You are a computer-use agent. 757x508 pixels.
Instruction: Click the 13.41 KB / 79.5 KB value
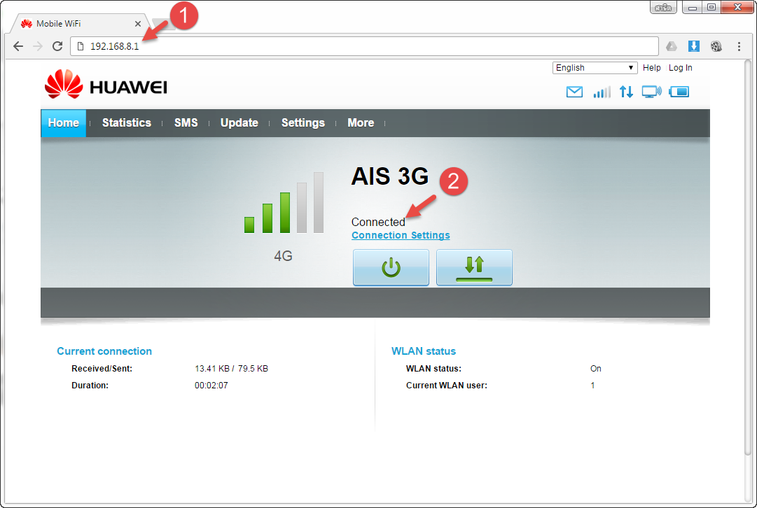click(x=231, y=369)
